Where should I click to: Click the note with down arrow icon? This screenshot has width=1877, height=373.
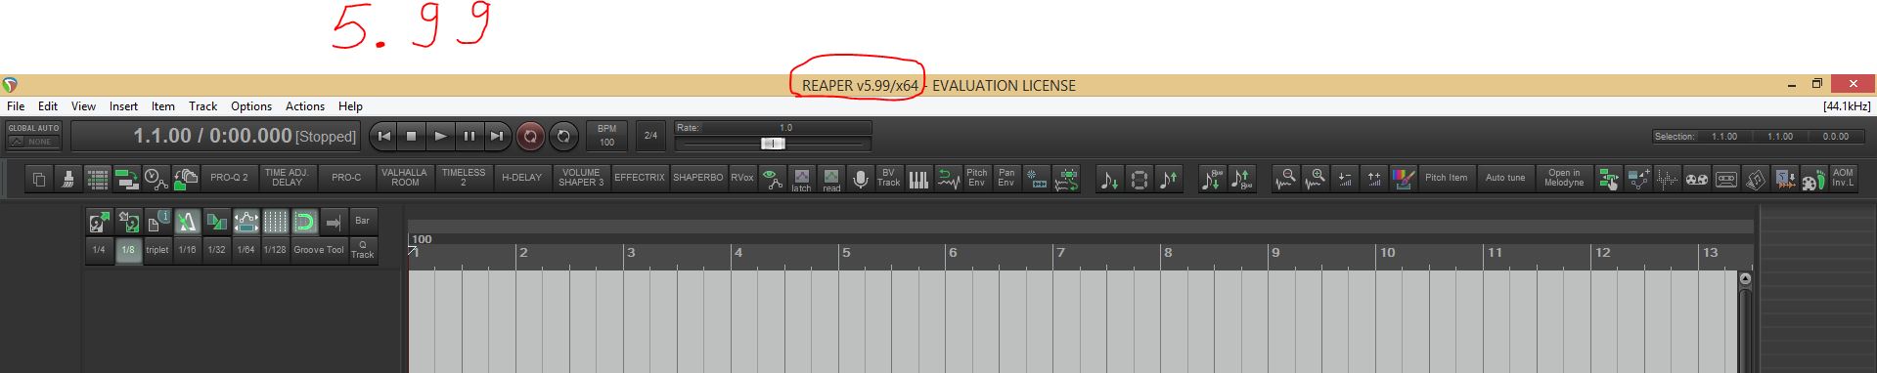(1109, 179)
